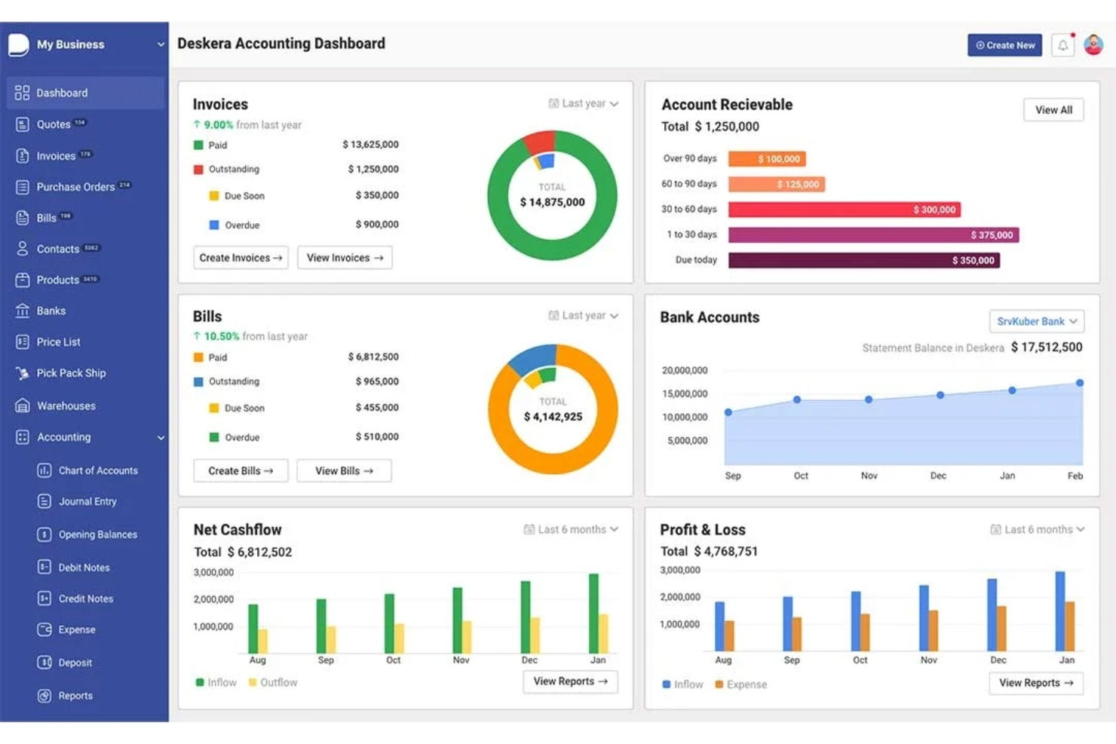
Task: Select the Contacts icon
Action: pos(22,249)
